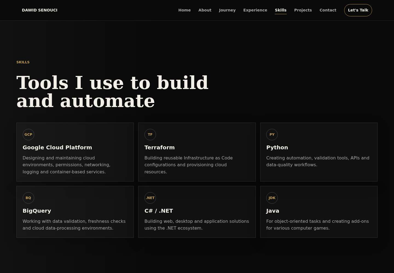Click the TF badge on Terraform card
The width and height of the screenshot is (394, 273).
[x=150, y=135]
